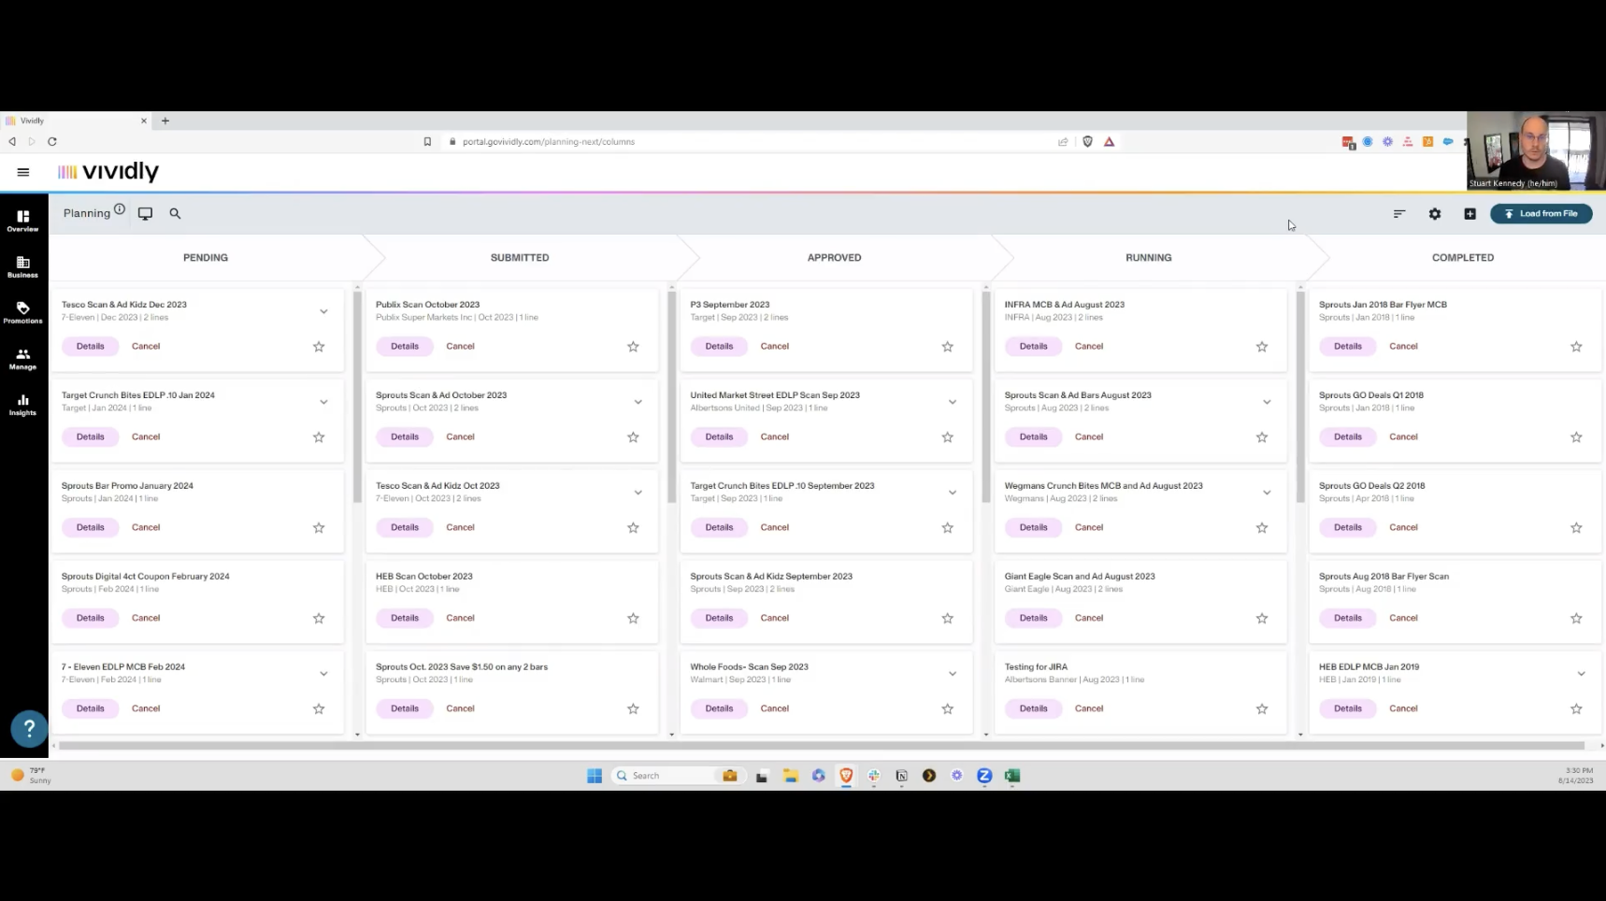Open the search icon next to Planning

click(x=175, y=213)
